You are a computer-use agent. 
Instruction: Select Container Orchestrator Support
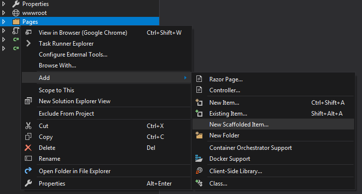coord(273,148)
